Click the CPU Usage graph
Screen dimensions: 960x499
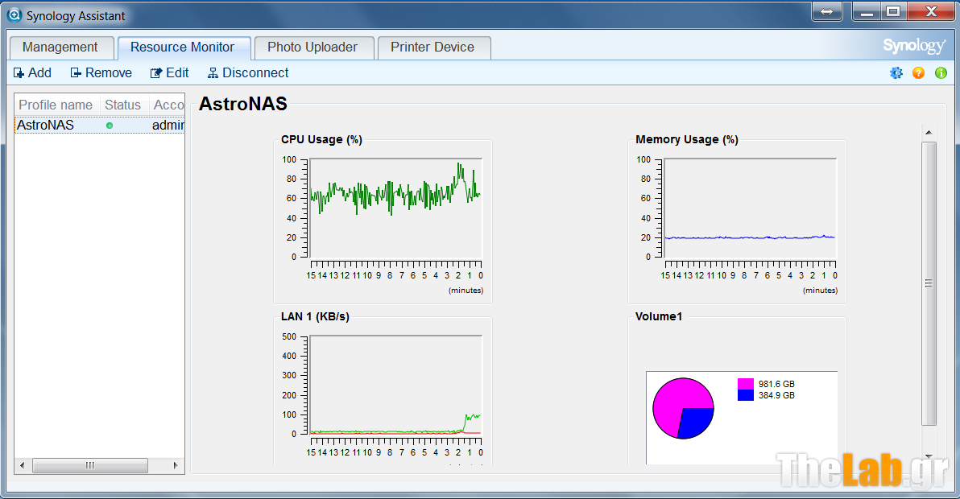(x=395, y=208)
